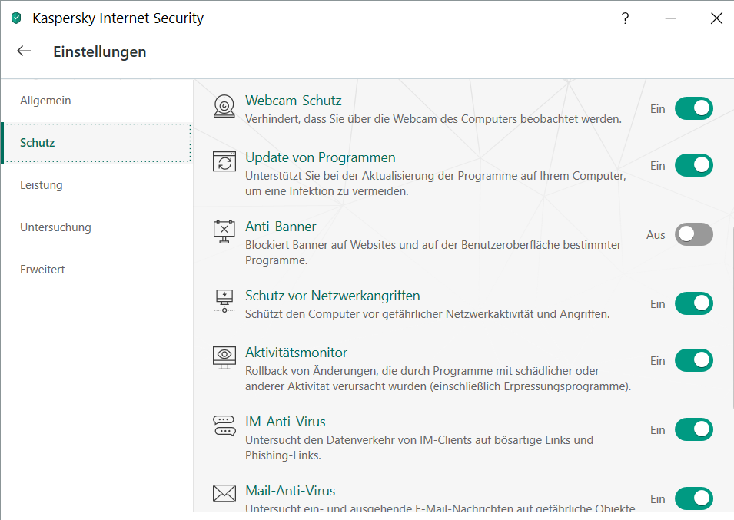Open Schutz vor Netzwerkangriffen settings link
Viewport: 734px width, 520px height.
332,296
